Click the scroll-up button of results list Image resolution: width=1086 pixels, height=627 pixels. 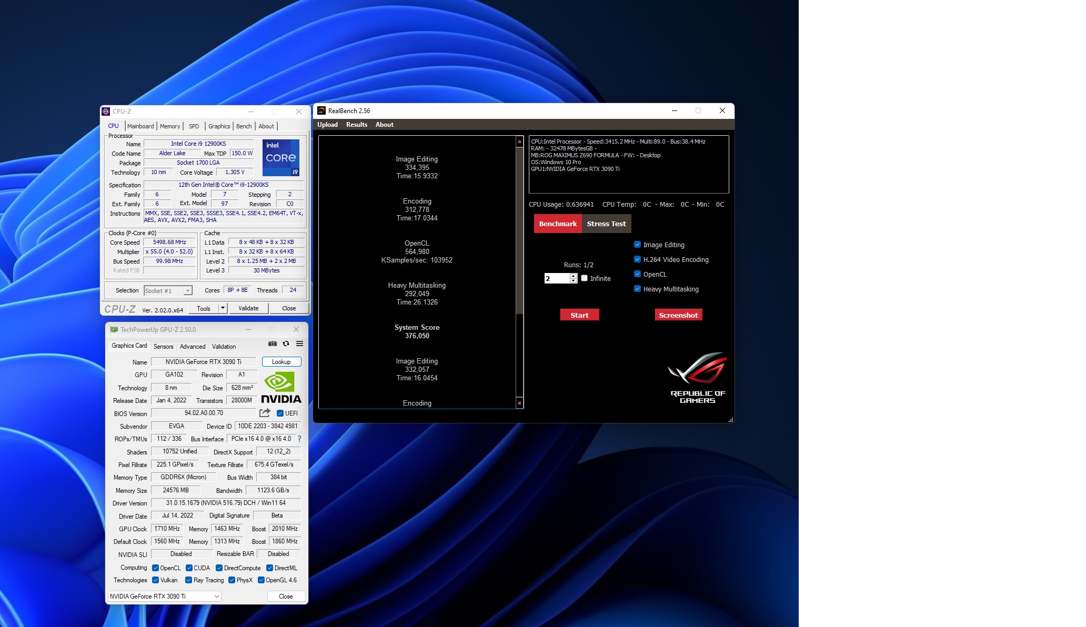coord(519,141)
